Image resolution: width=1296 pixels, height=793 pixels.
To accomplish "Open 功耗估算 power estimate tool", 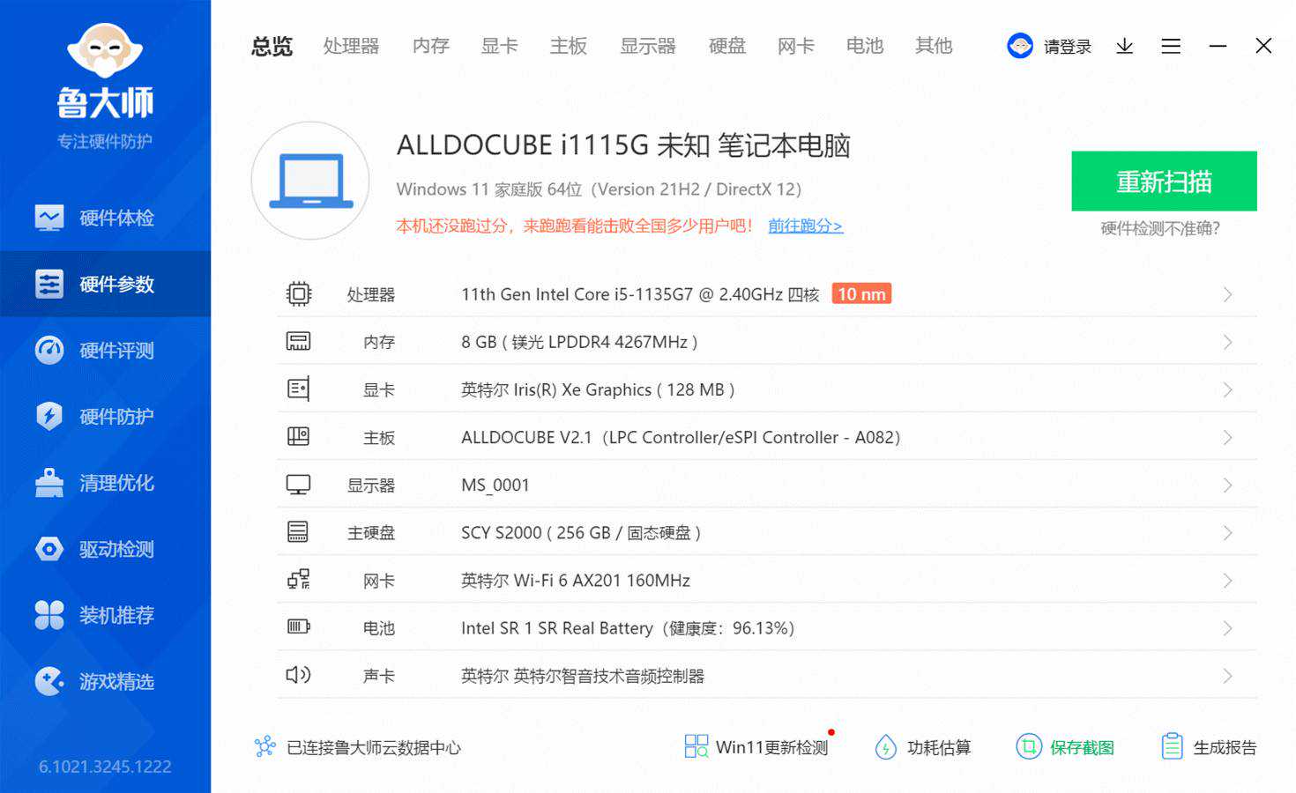I will point(923,747).
